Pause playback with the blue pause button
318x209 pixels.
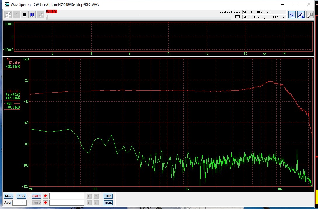pos(32,15)
